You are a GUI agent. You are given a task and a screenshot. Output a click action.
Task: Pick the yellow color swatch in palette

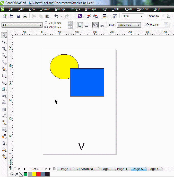[x=34, y=174]
